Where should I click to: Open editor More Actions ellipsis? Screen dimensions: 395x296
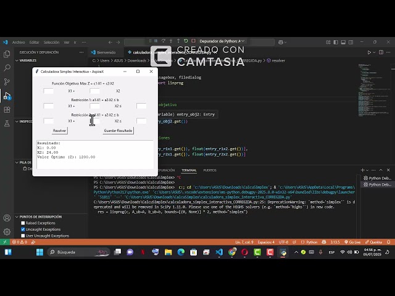coord(388,52)
